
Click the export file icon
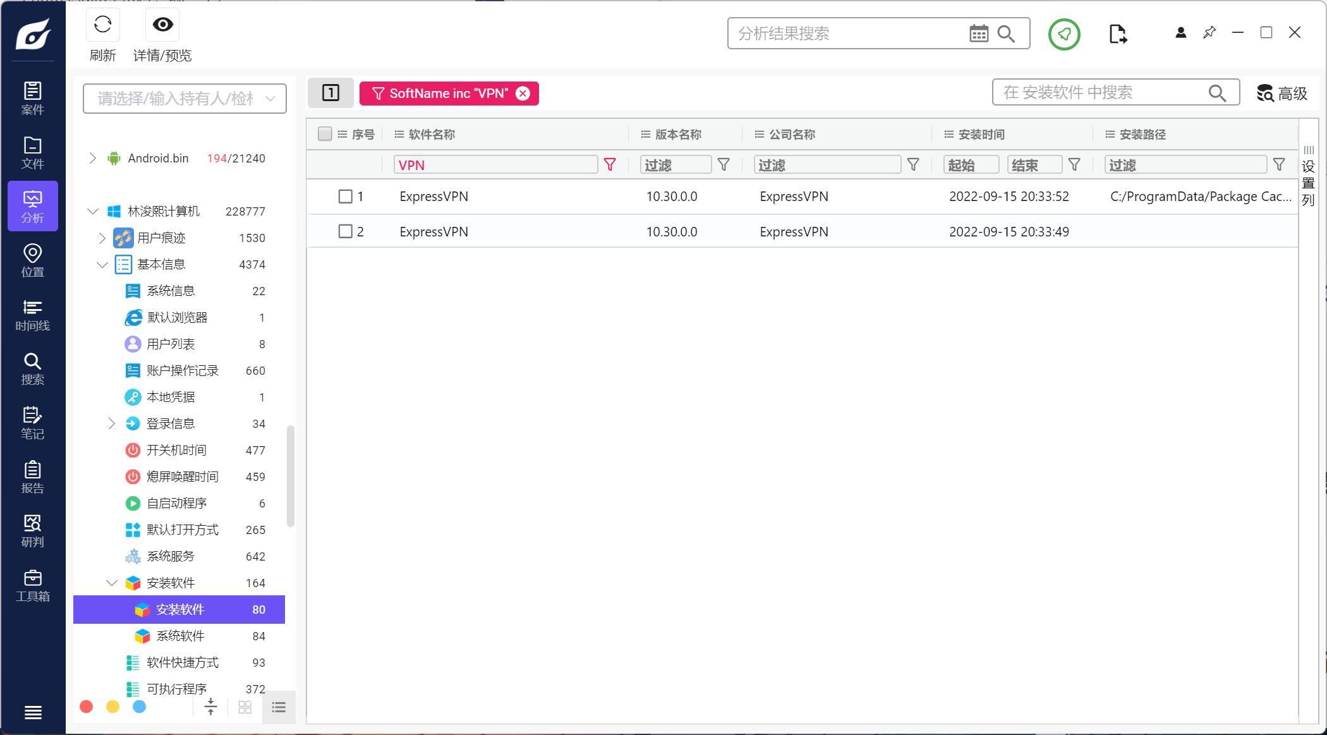pyautogui.click(x=1117, y=33)
